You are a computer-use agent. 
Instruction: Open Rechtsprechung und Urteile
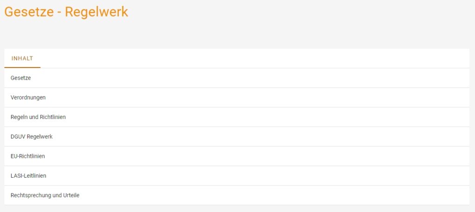pyautogui.click(x=45, y=195)
